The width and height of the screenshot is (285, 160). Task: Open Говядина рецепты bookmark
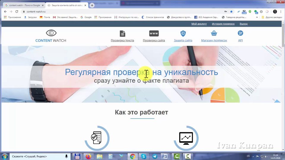pyautogui.click(x=234, y=17)
